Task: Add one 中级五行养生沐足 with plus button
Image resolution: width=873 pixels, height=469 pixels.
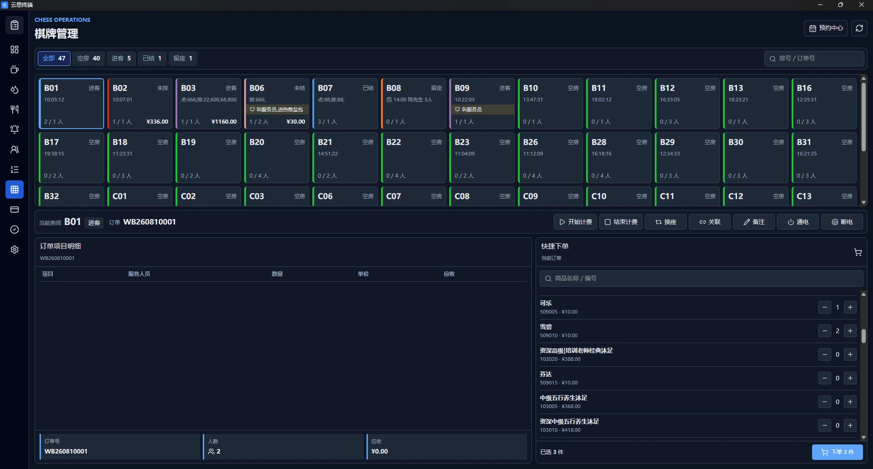Action: [x=850, y=402]
